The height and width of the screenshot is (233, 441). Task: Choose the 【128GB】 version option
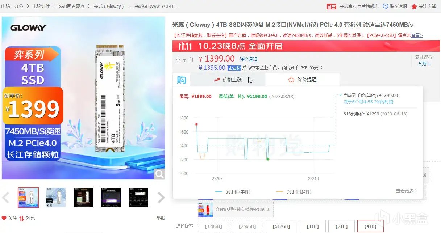213,226
